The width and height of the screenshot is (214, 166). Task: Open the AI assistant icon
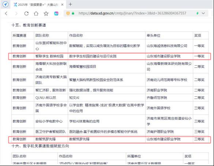click(56, 14)
